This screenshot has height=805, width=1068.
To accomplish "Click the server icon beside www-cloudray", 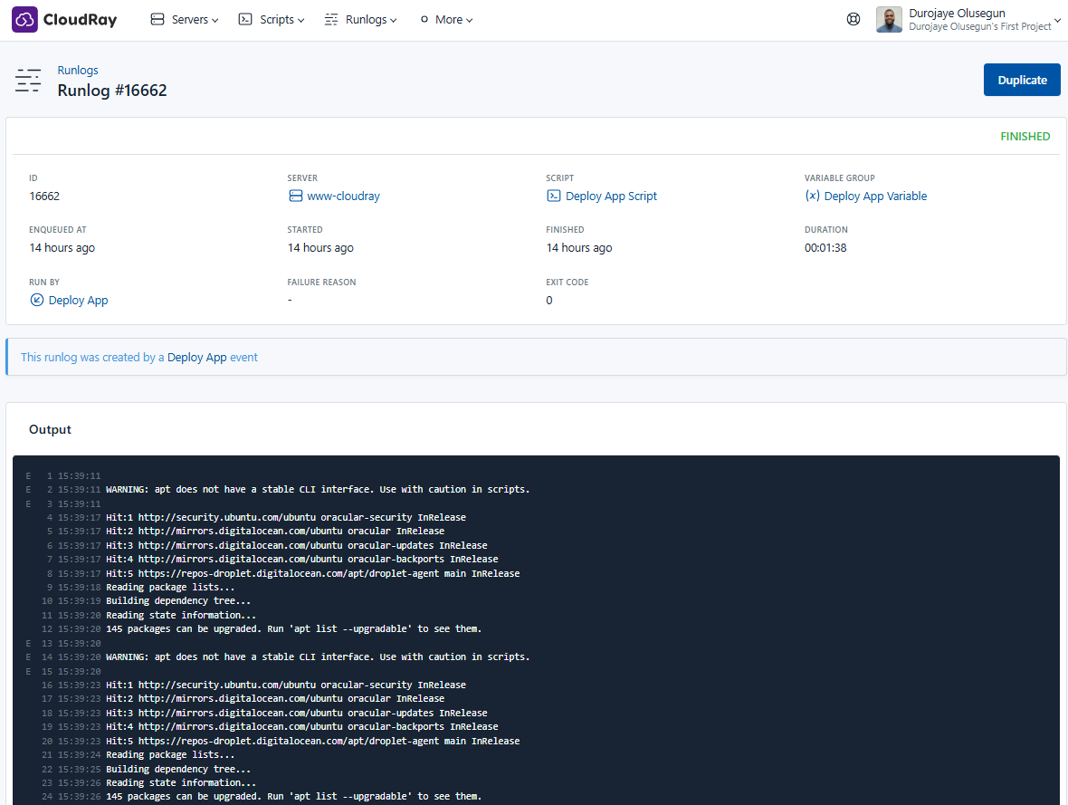I will coord(295,196).
